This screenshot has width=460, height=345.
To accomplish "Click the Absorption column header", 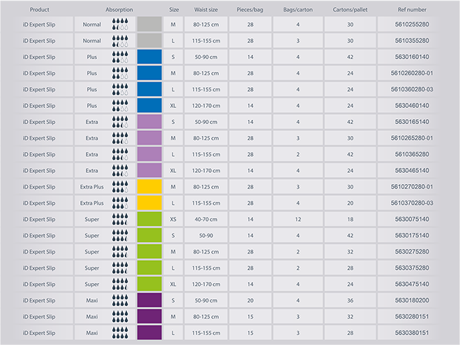I will (x=119, y=10).
